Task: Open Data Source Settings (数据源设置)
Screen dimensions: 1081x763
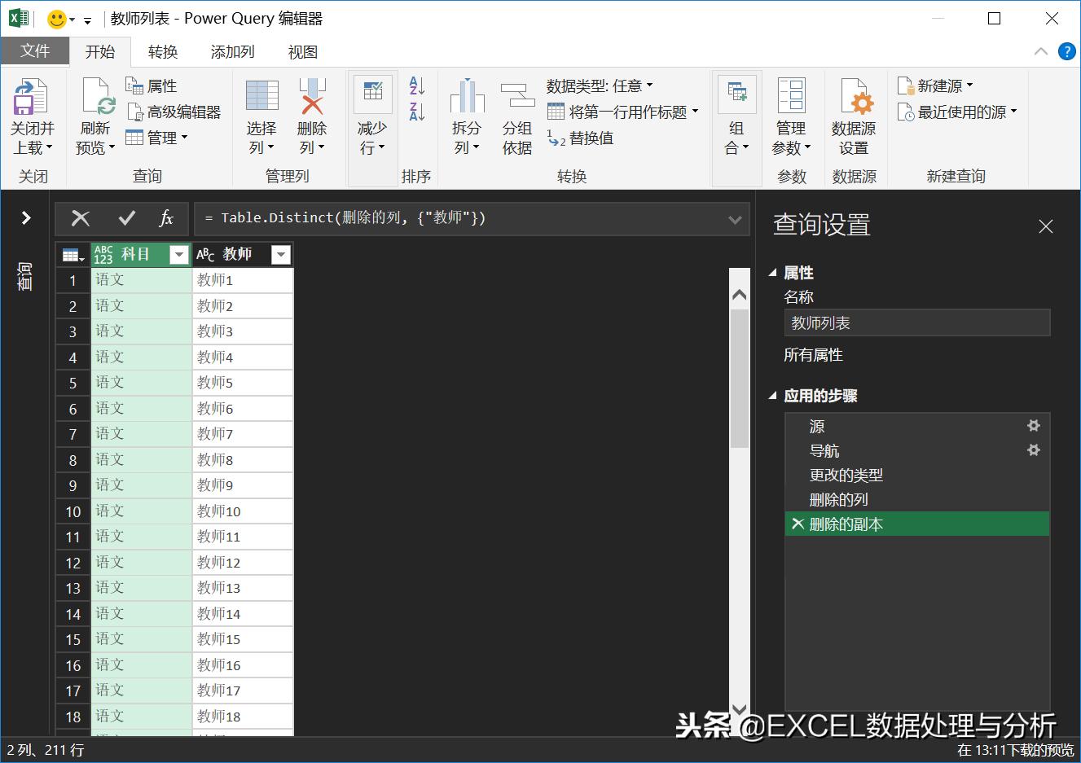Action: (854, 114)
